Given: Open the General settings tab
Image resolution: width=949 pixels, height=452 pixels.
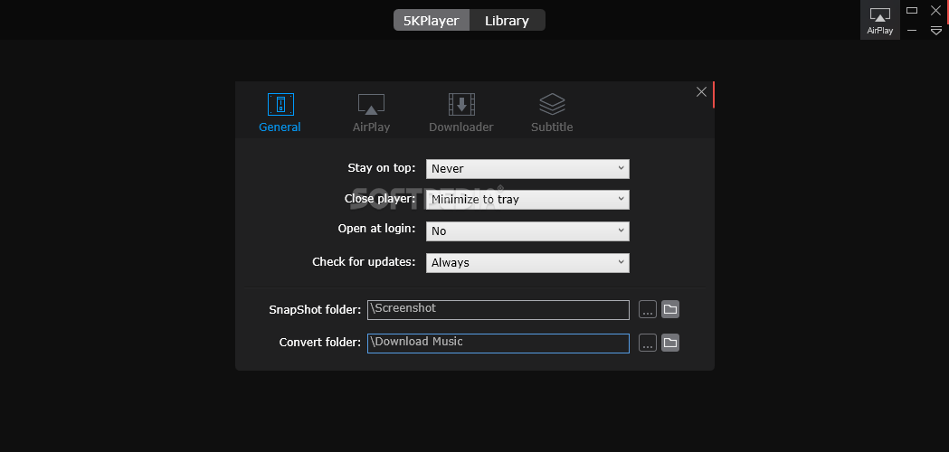Looking at the screenshot, I should click(x=280, y=113).
